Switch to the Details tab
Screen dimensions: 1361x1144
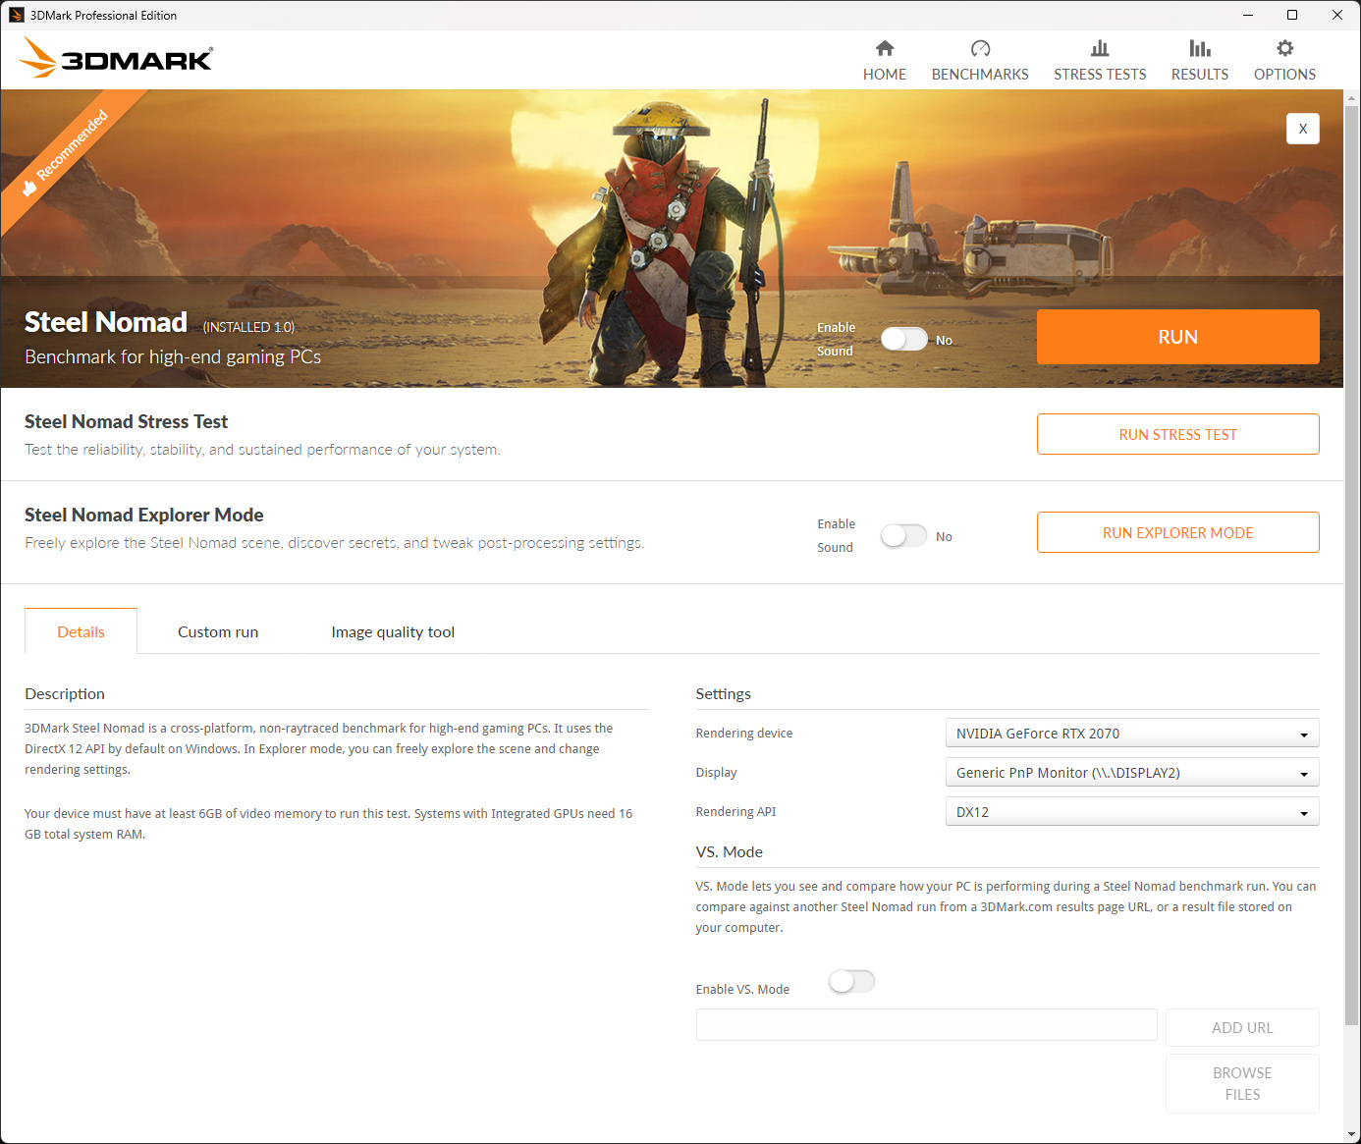(x=81, y=631)
